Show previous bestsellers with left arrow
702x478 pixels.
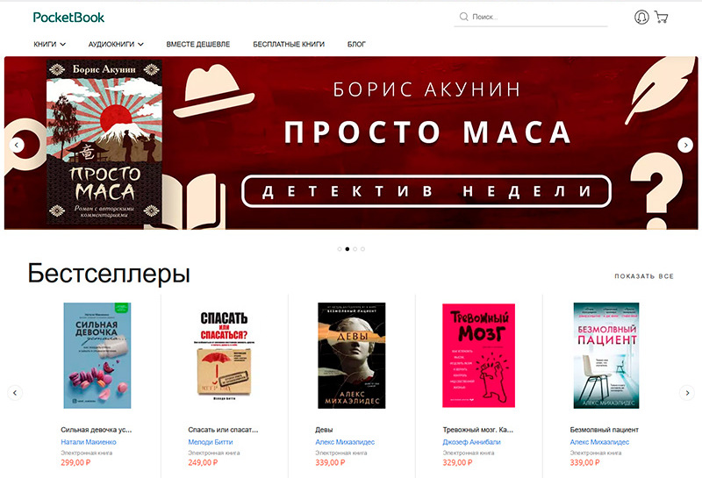15,393
